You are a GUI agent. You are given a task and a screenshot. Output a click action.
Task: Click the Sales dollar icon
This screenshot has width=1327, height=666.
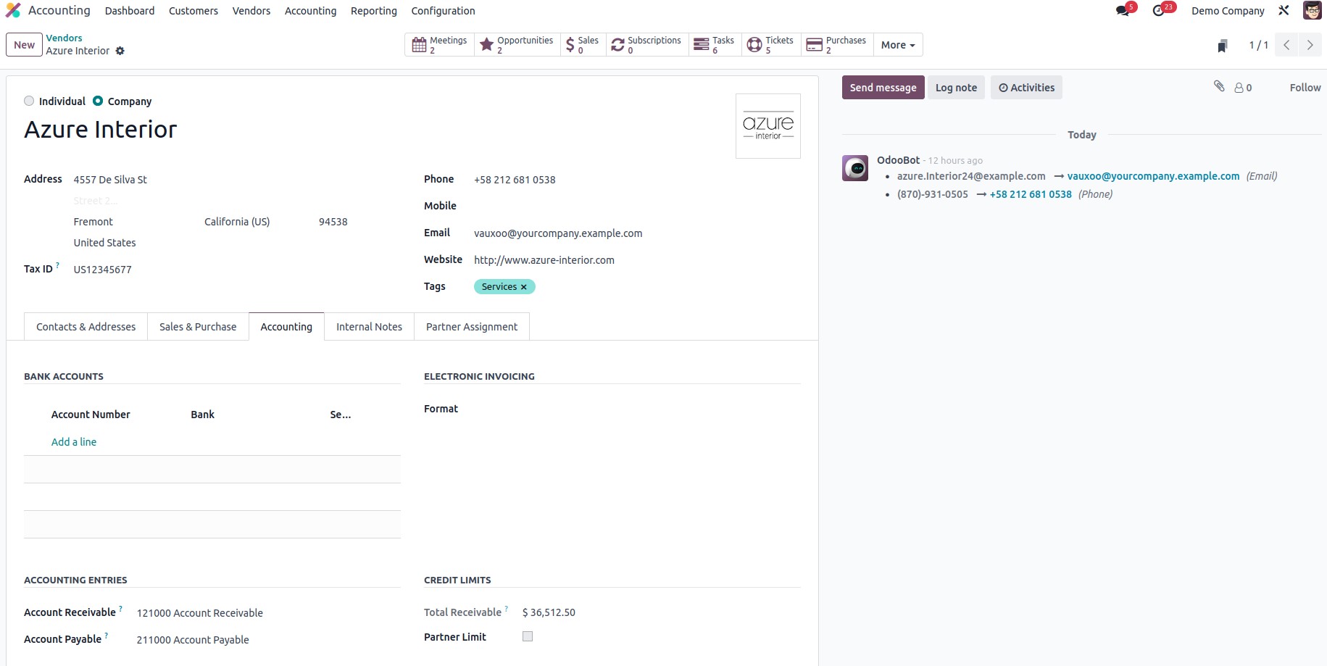tap(570, 45)
